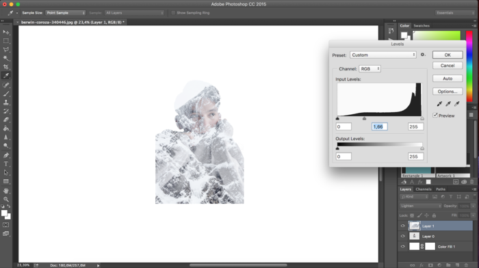The width and height of the screenshot is (479, 268).
Task: Click OK in the Levels dialog
Action: [448, 55]
